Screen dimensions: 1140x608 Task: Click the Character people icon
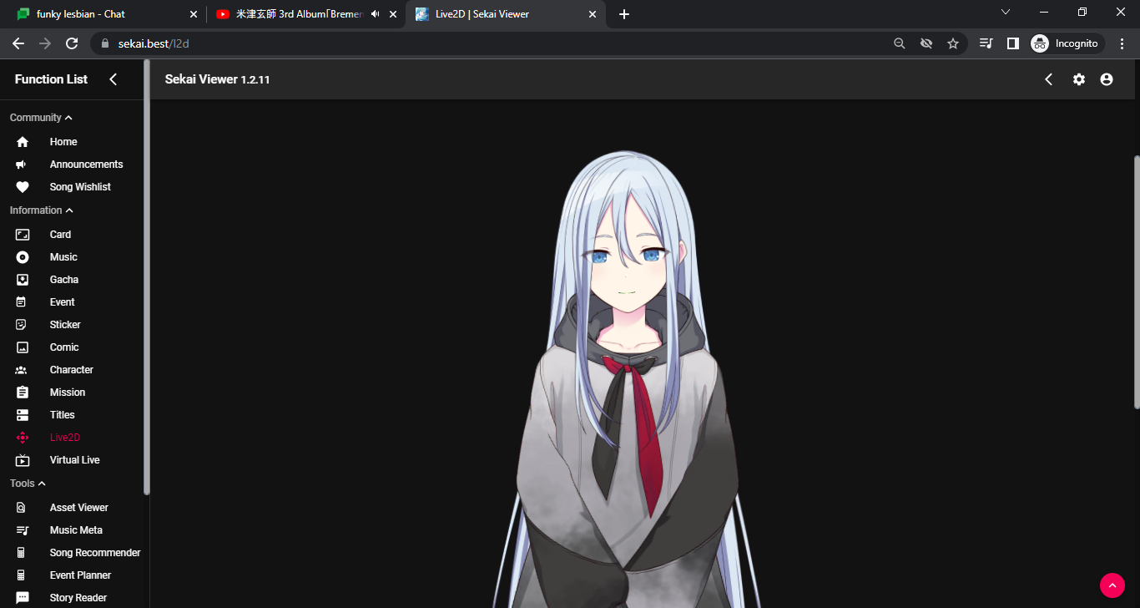(23, 370)
